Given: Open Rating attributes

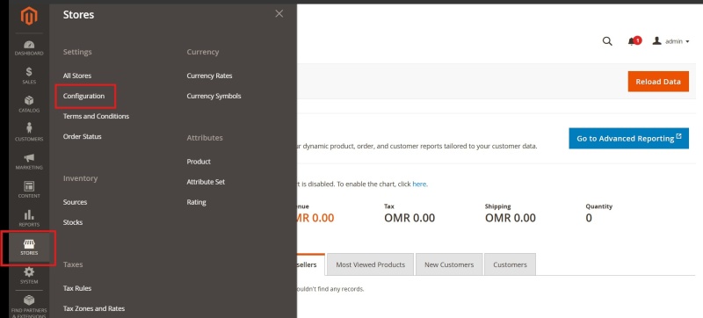Looking at the screenshot, I should pyautogui.click(x=196, y=202).
